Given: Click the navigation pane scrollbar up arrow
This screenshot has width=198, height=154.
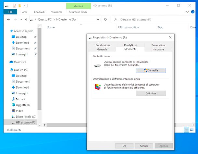Looking at the screenshot, I should click(x=39, y=26).
